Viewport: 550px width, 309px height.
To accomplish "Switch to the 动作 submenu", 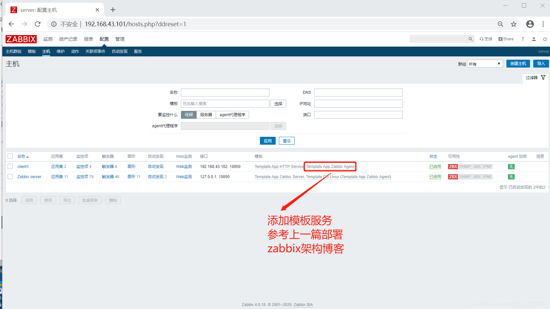I will coord(75,51).
